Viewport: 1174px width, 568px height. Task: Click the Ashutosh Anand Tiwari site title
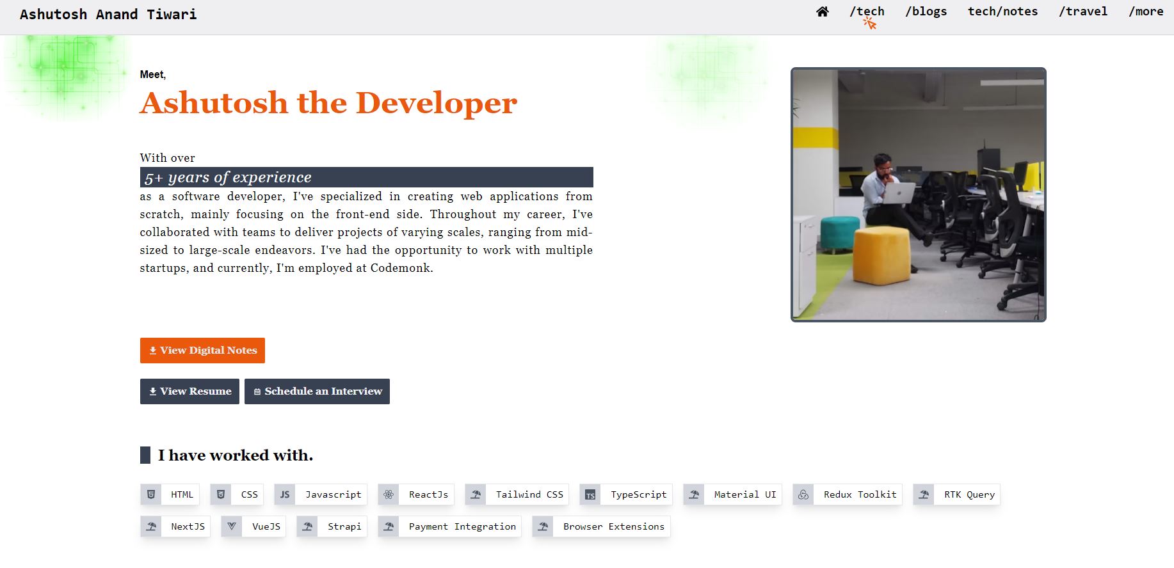coord(108,14)
